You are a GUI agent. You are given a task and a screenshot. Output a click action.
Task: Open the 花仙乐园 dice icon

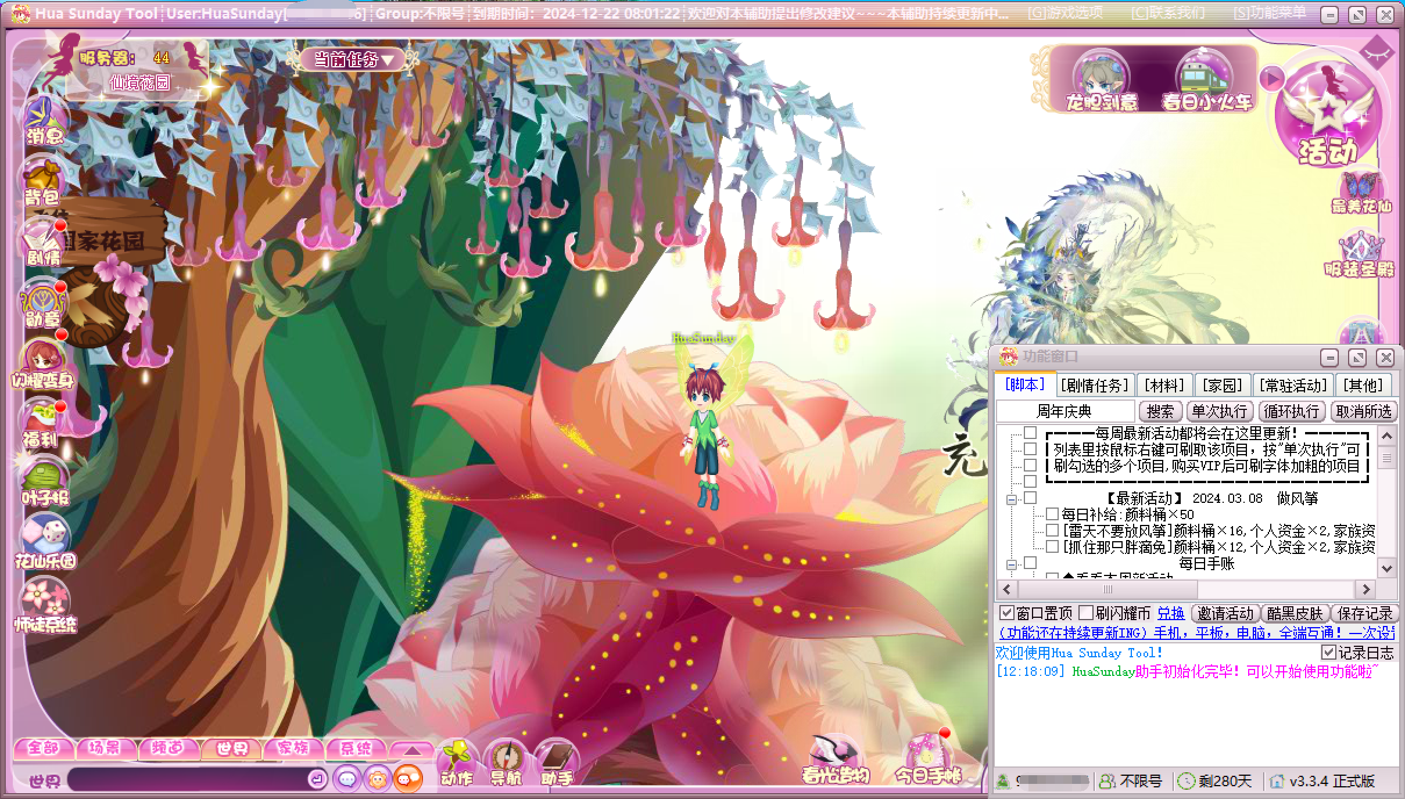coord(45,541)
